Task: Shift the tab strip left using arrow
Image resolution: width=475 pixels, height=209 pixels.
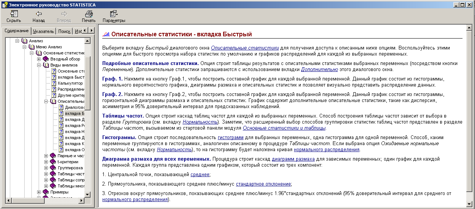Action: pyautogui.click(x=86, y=30)
